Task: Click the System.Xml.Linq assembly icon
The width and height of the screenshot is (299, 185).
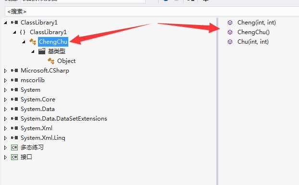Action: [x=14, y=138]
